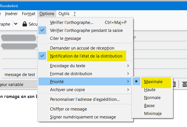Open the Outils menu
This screenshot has width=187, height=127.
coord(64,13)
